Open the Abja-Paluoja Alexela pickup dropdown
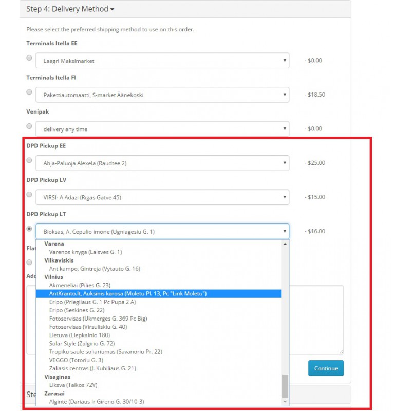Image resolution: width=411 pixels, height=411 pixels. (162, 163)
